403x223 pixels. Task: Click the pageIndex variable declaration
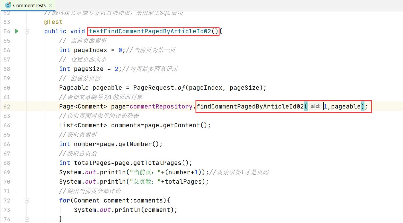(90, 50)
